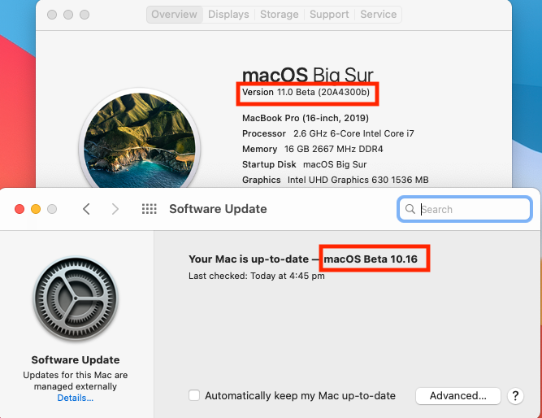Open the Advanced... options
This screenshot has height=418, width=542.
pos(458,395)
